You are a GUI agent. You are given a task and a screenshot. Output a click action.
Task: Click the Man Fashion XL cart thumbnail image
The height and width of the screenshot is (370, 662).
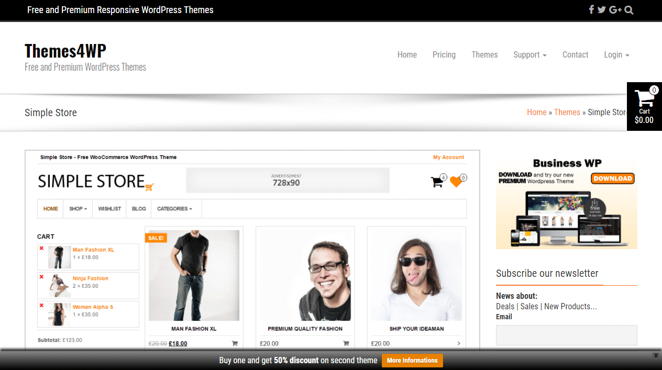(x=59, y=257)
